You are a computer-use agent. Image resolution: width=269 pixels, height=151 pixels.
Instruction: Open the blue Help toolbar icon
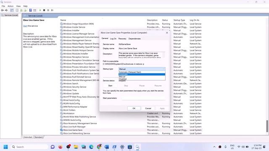tap(31, 10)
